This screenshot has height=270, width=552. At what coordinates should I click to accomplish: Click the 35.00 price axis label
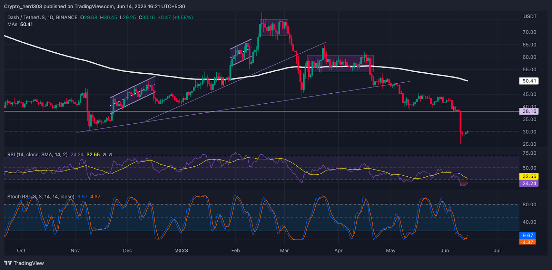click(529, 120)
